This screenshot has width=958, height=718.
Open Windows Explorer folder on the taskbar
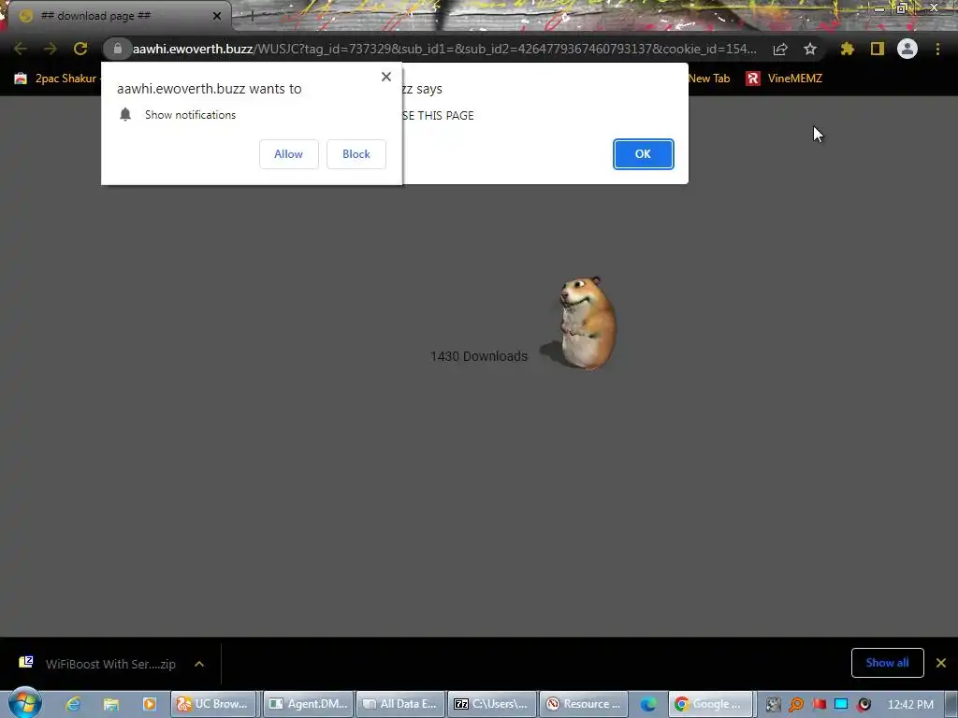click(111, 704)
